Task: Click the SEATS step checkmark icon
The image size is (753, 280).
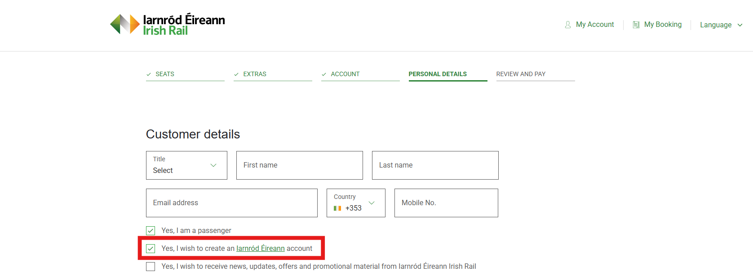Action: click(149, 74)
